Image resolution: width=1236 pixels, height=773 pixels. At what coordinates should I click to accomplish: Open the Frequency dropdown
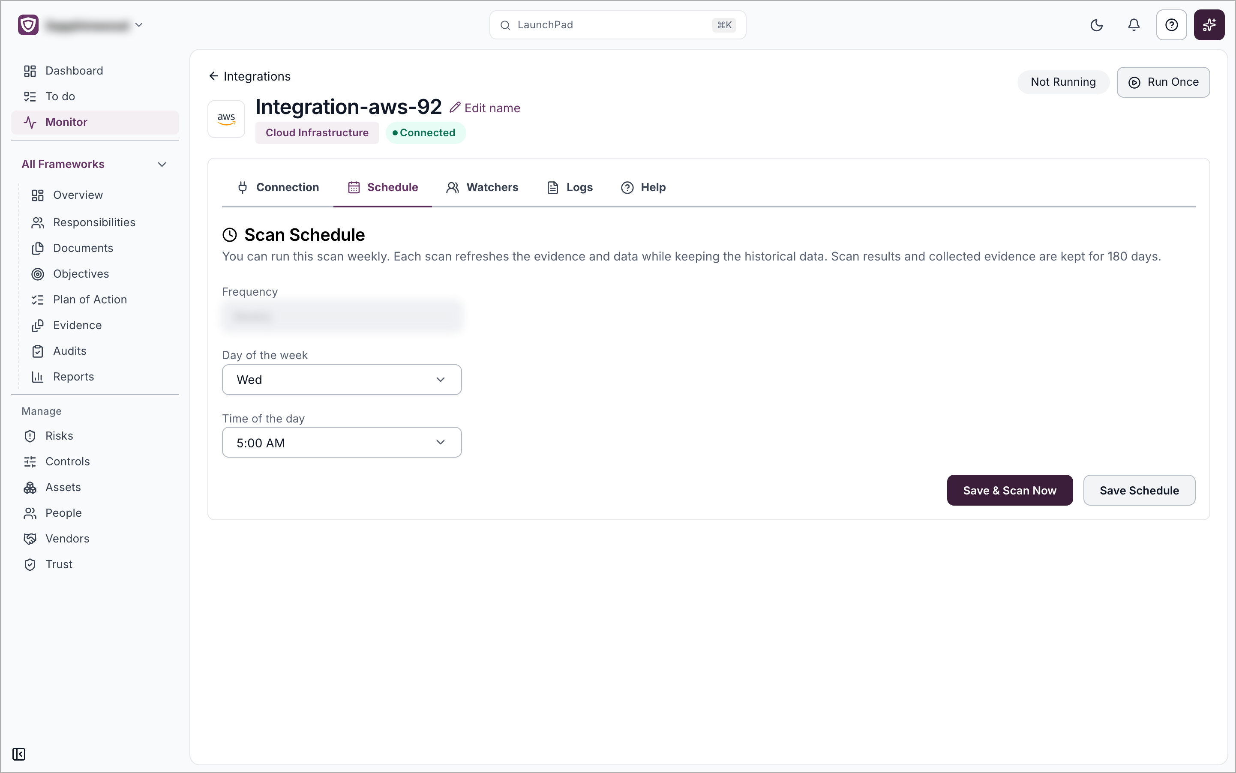click(342, 316)
